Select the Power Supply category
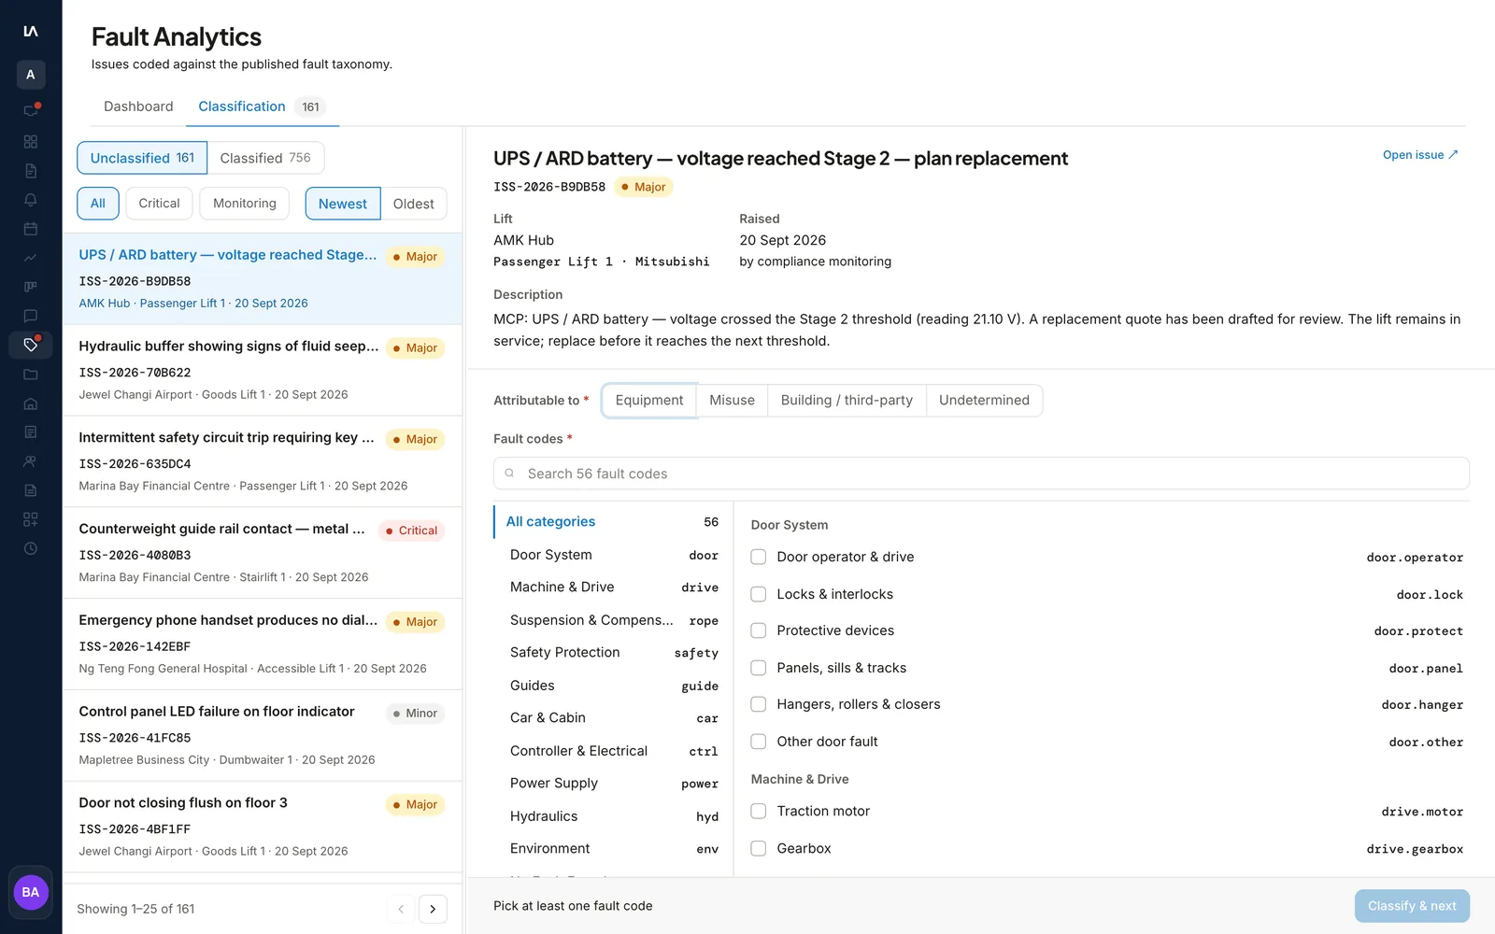Screen dimensions: 1495x934 (611, 784)
